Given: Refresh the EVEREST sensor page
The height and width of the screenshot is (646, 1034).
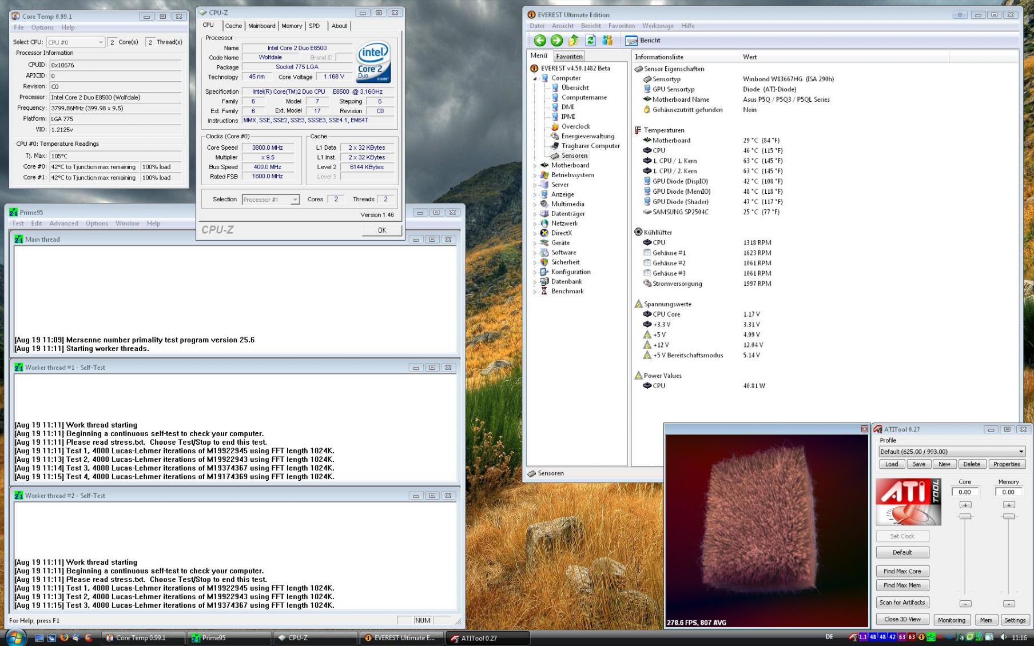Looking at the screenshot, I should coord(591,41).
